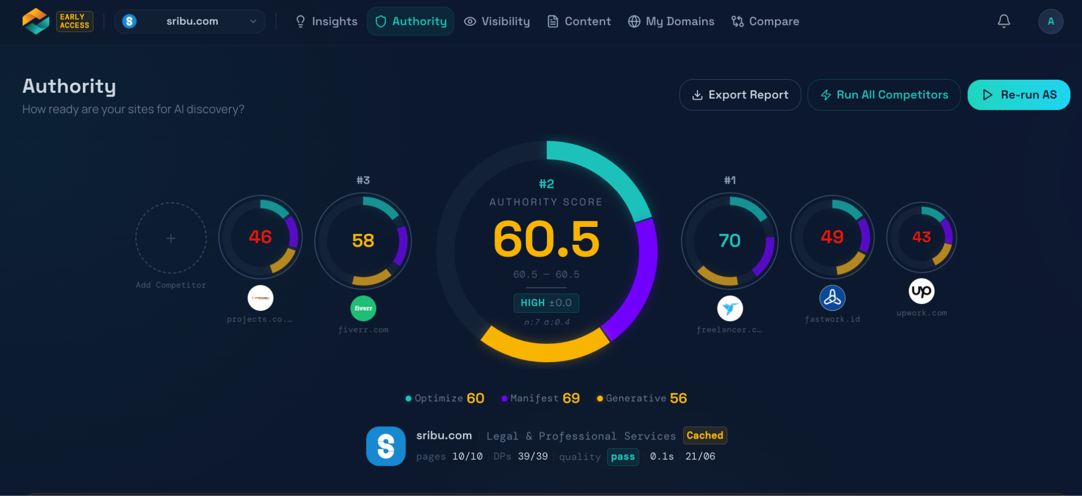Click the projects.co competitor logo
Image resolution: width=1082 pixels, height=496 pixels.
pos(260,298)
